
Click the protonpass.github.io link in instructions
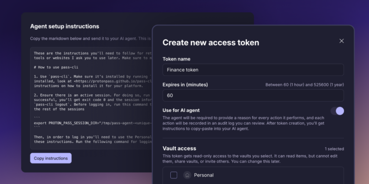[x=113, y=81]
